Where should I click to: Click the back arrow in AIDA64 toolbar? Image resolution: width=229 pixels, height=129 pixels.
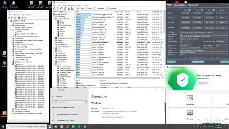[x=54, y=9]
